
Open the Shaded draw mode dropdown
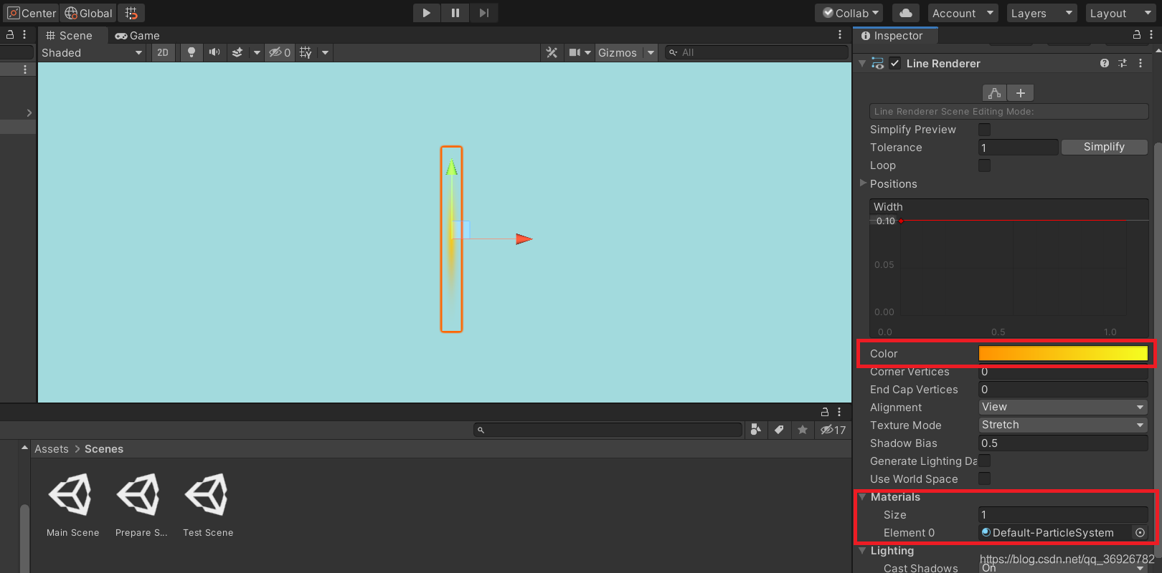92,52
